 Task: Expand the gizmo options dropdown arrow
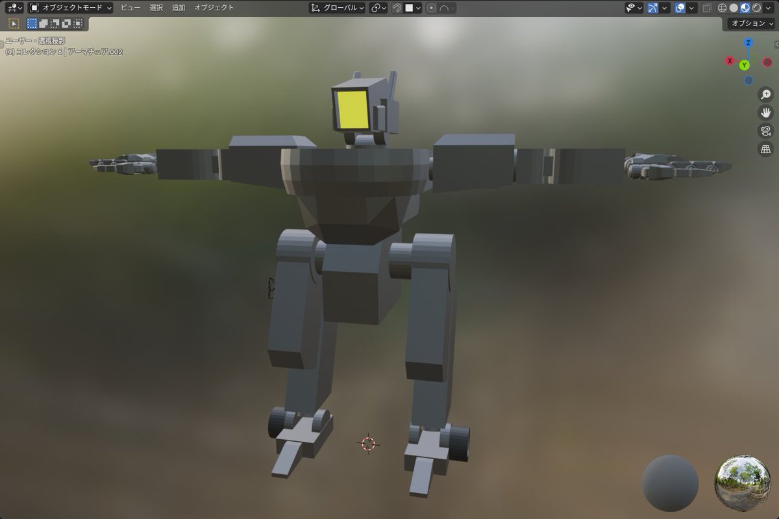pyautogui.click(x=665, y=8)
